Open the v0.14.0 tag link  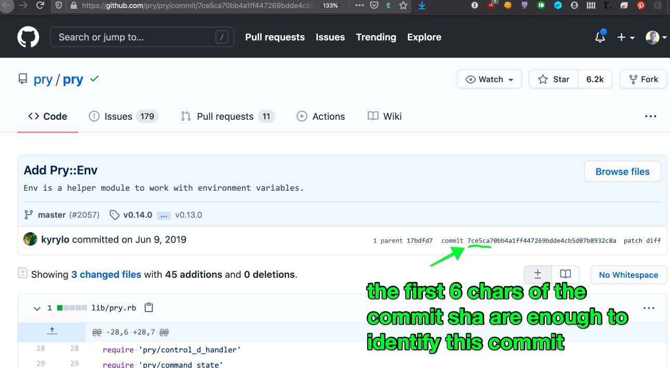[x=138, y=215]
